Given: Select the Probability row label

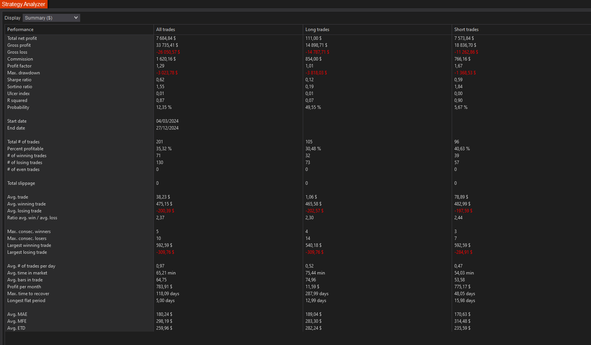Looking at the screenshot, I should pyautogui.click(x=18, y=107).
